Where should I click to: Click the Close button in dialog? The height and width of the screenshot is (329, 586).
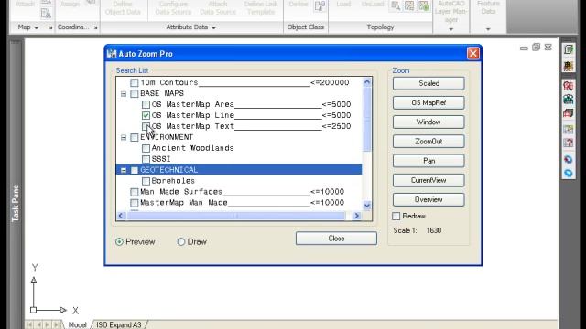tap(336, 239)
